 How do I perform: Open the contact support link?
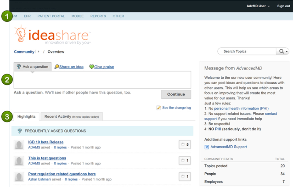pos(241,116)
